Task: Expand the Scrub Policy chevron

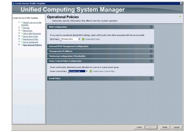Action: point(151,78)
